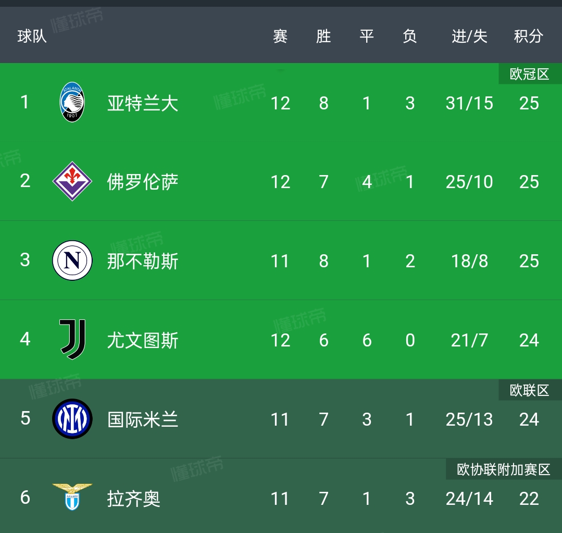Viewport: 562px width, 533px height.
Task: Toggle sorting by the 胜 column
Action: pos(323,35)
